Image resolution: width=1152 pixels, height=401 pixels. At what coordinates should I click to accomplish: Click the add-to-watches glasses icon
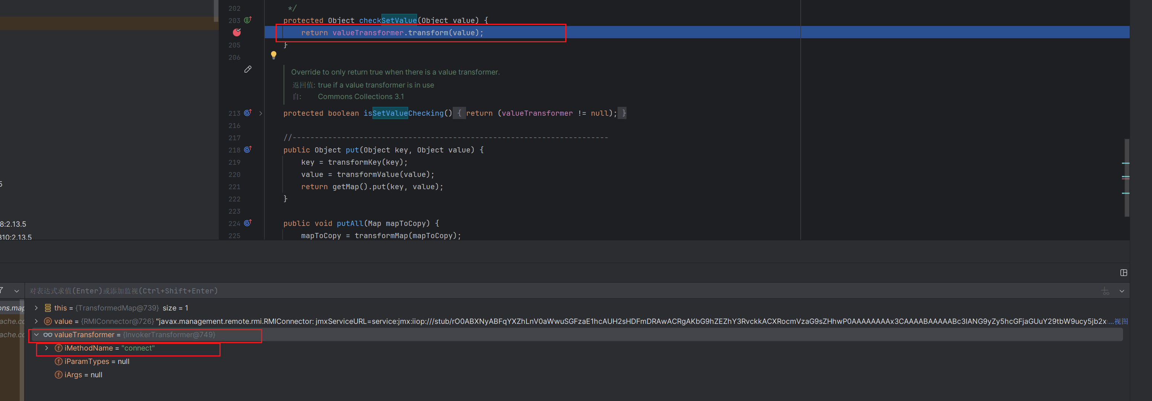tap(1106, 291)
